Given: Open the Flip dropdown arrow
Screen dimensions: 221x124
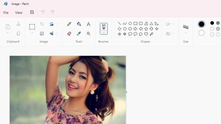Looking at the screenshot, I should [x=56, y=34].
